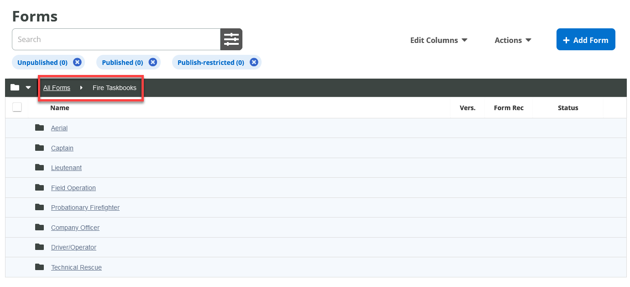Open the Lieutenant folder link
630x287 pixels.
tap(66, 168)
